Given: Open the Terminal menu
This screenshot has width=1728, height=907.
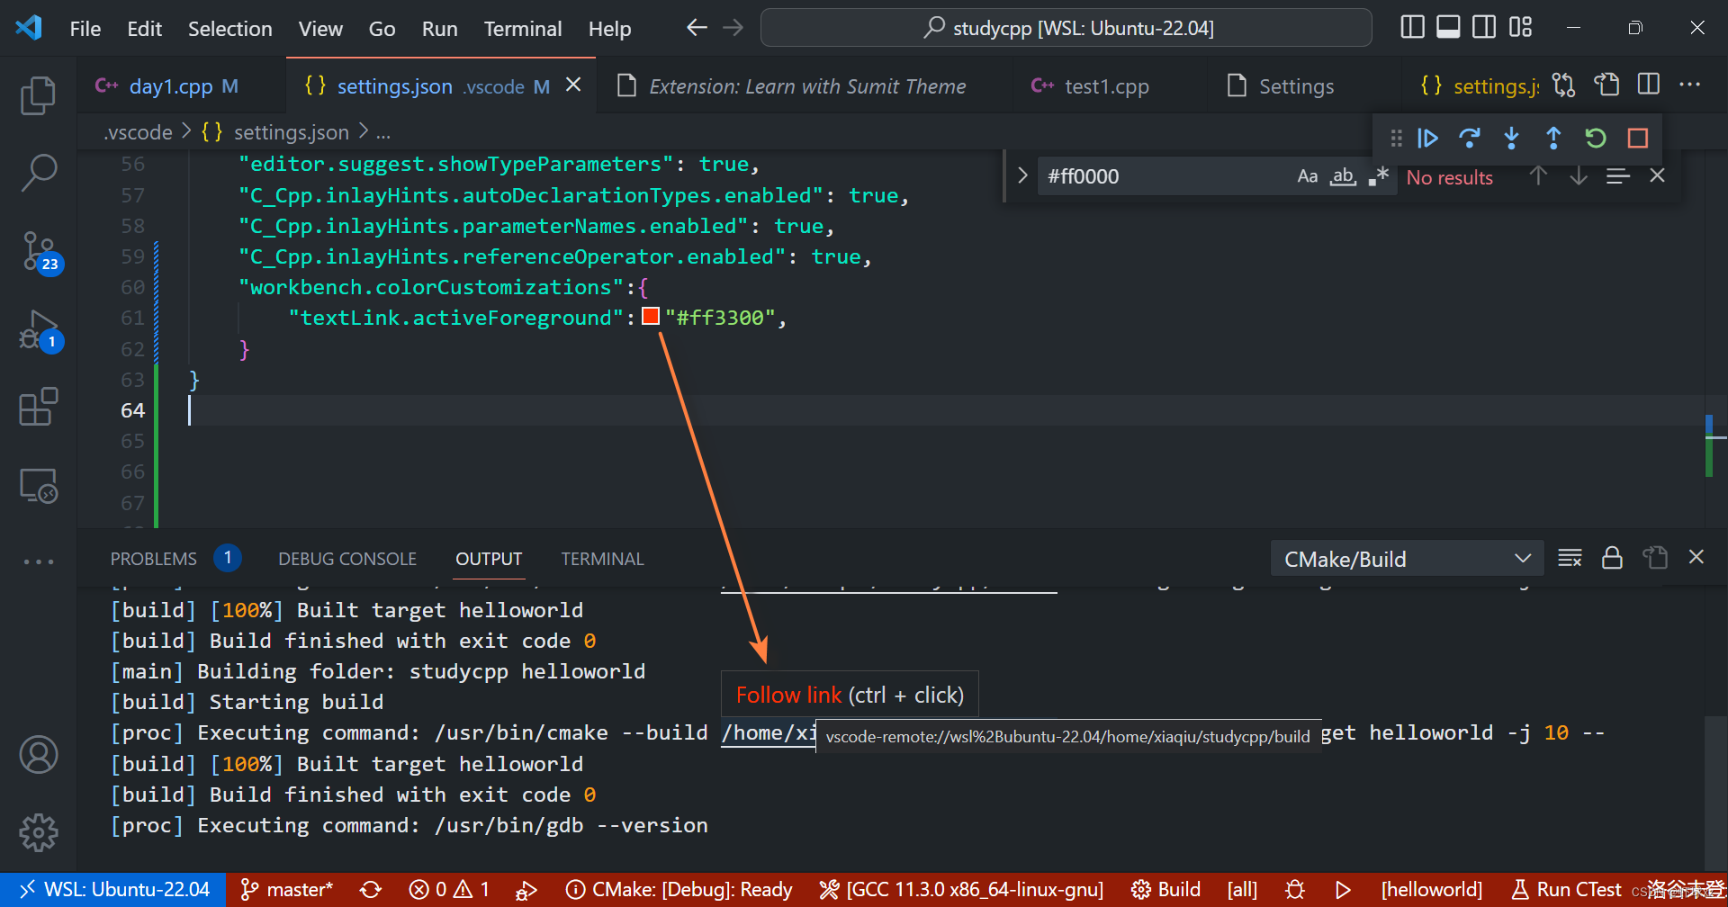Looking at the screenshot, I should pos(523,29).
